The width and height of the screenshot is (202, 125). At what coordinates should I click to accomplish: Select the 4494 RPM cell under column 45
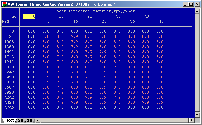coord(160,102)
